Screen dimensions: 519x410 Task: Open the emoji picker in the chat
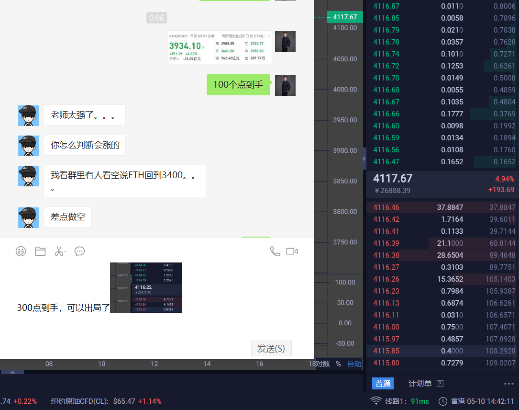point(21,251)
